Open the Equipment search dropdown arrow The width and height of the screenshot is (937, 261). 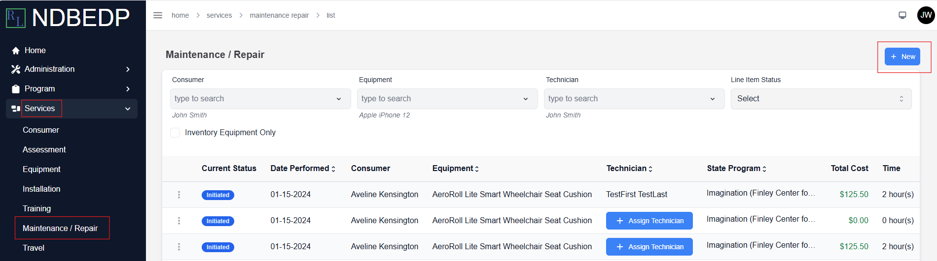(526, 99)
